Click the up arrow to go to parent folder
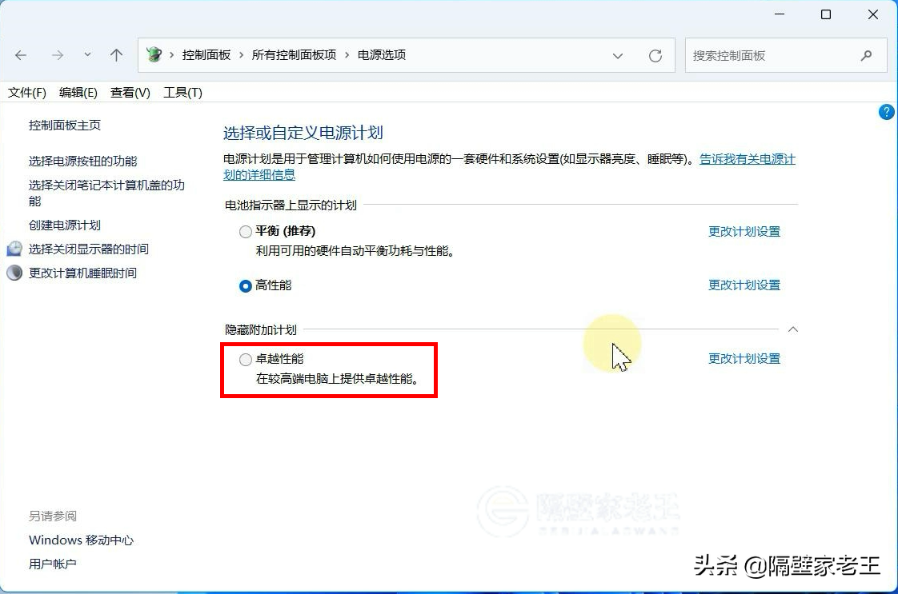 point(116,55)
